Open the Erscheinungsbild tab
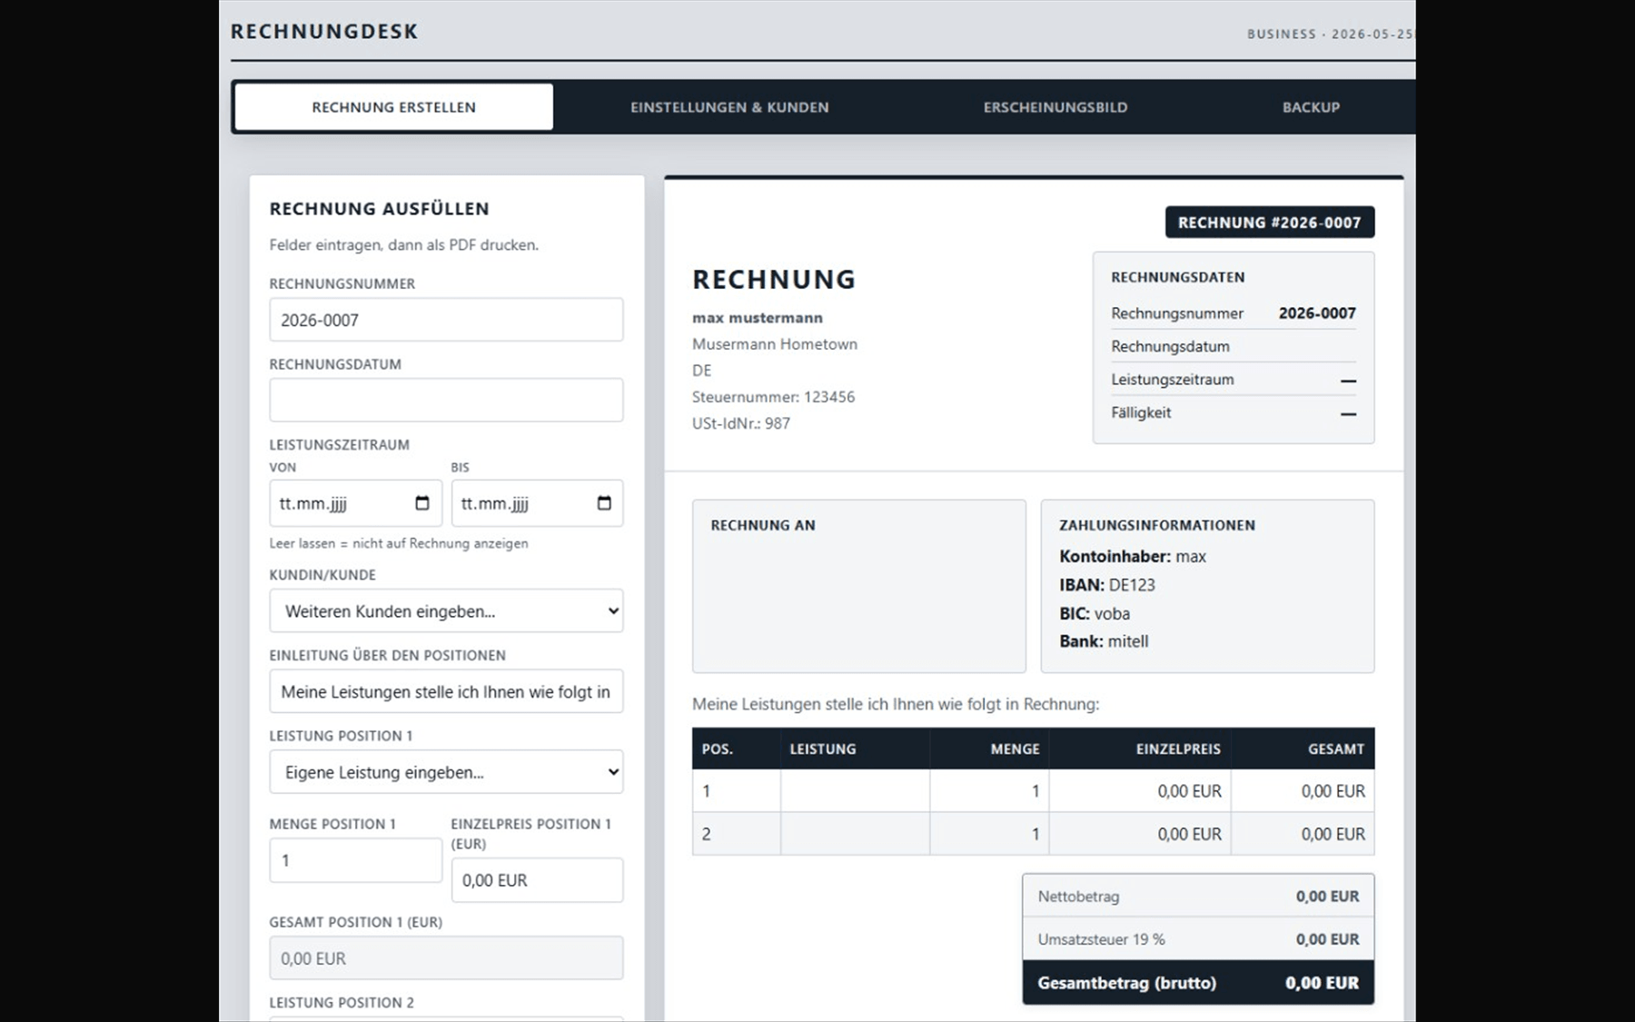 coord(1055,107)
